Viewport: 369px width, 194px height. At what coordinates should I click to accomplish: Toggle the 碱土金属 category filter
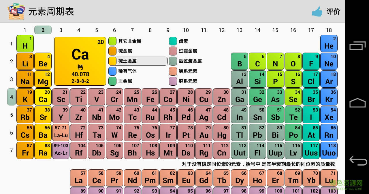click(138, 61)
